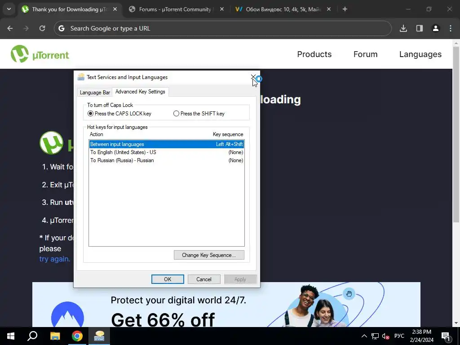
Task: Open the Languages menu on µTorrent site
Action: (x=420, y=54)
